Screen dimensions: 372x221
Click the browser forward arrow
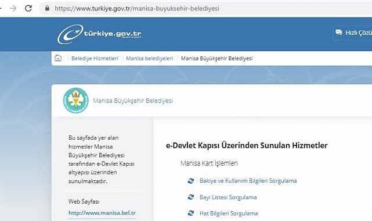(x=13, y=8)
